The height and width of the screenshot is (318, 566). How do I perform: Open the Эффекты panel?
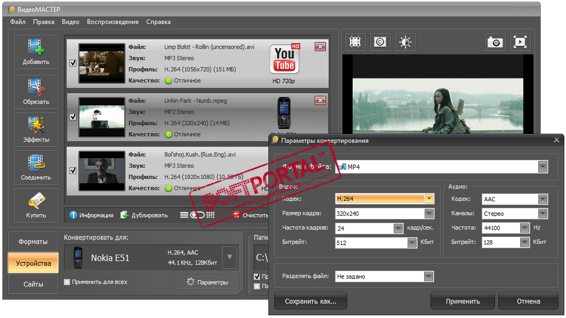pos(36,129)
